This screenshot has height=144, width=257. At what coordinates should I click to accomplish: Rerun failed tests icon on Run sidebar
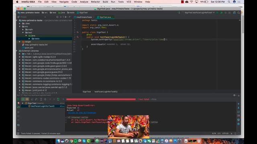click(18, 103)
